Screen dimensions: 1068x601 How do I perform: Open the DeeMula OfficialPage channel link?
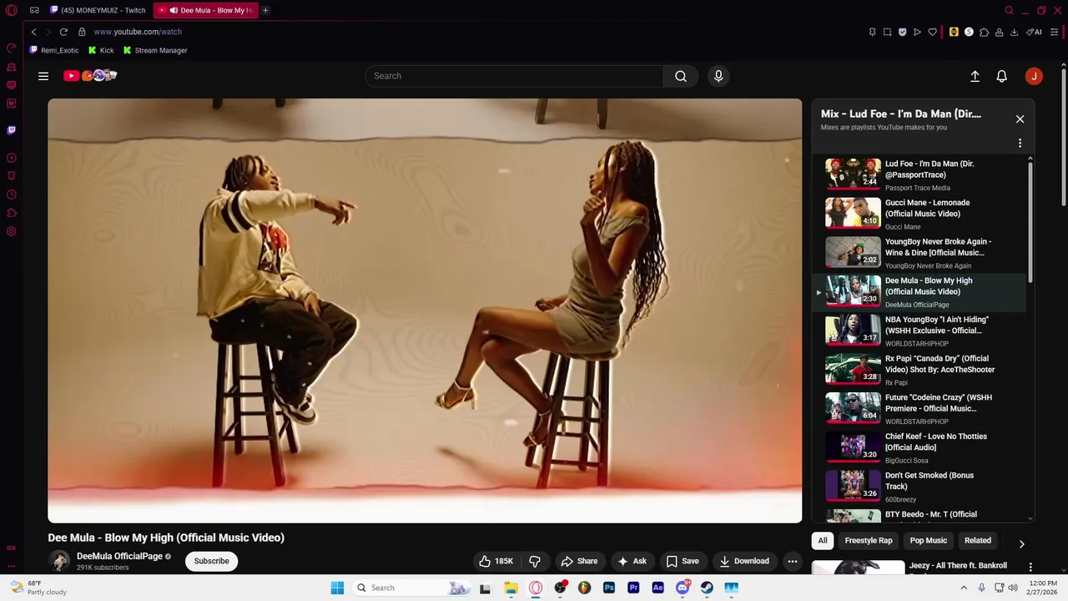119,556
